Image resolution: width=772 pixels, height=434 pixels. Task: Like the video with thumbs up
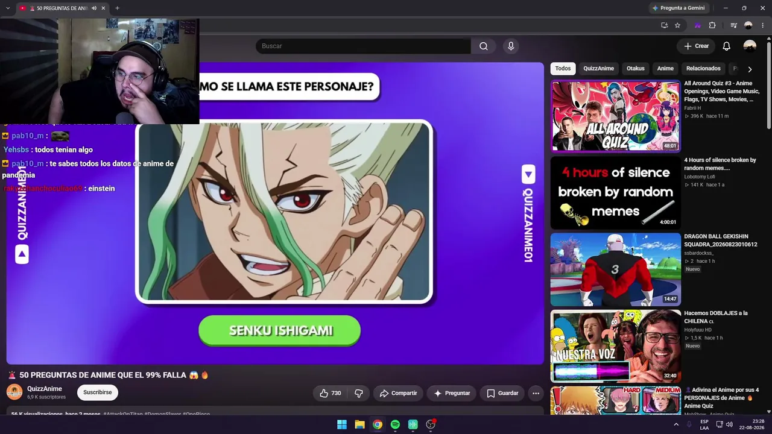(331, 393)
